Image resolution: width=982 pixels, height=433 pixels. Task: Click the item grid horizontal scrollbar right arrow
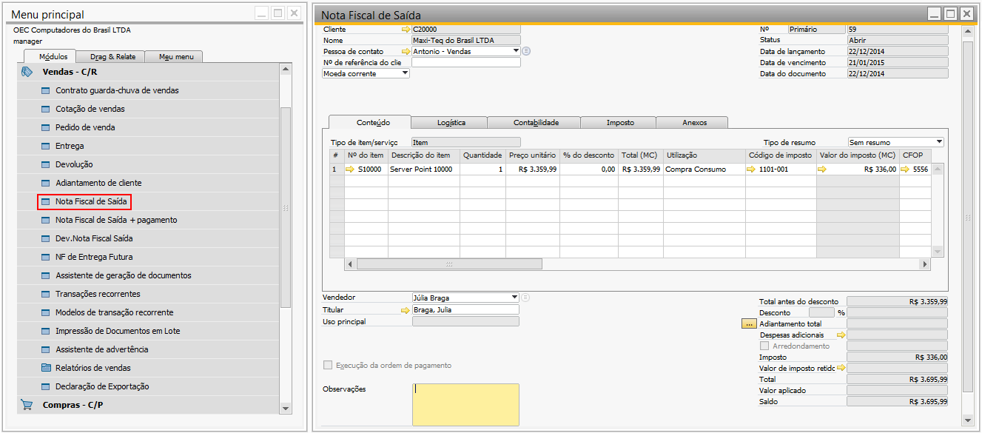click(x=924, y=264)
